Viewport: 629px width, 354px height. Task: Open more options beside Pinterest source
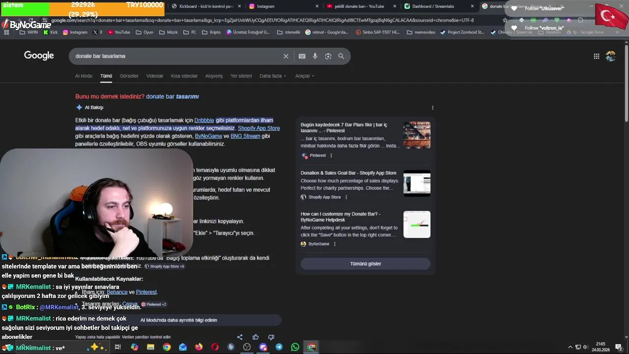331,155
